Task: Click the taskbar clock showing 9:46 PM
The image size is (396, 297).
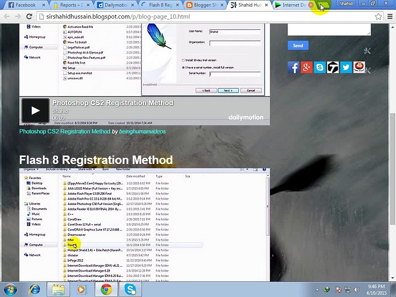Action: pyautogui.click(x=376, y=290)
